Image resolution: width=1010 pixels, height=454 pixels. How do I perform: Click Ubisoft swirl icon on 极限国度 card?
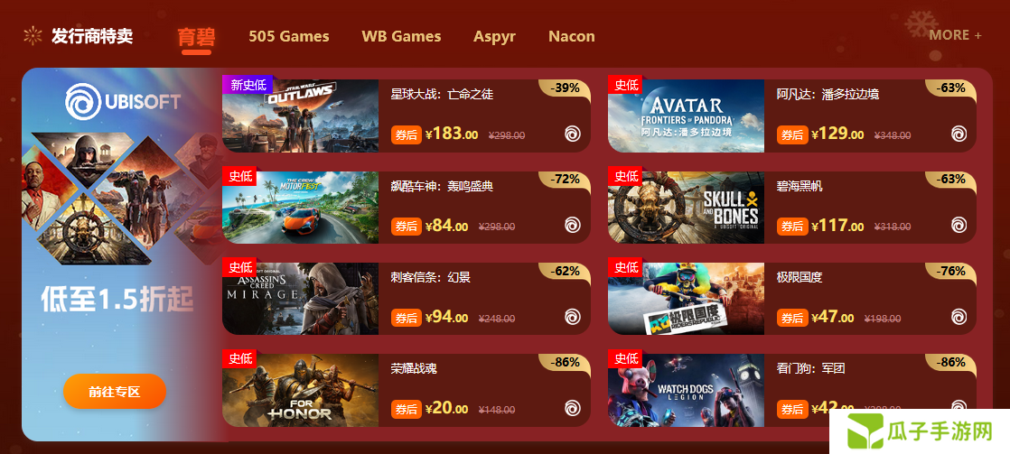(x=959, y=317)
